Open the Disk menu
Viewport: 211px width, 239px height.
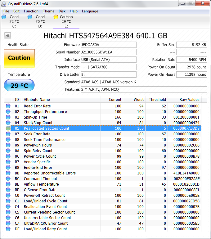point(62,11)
